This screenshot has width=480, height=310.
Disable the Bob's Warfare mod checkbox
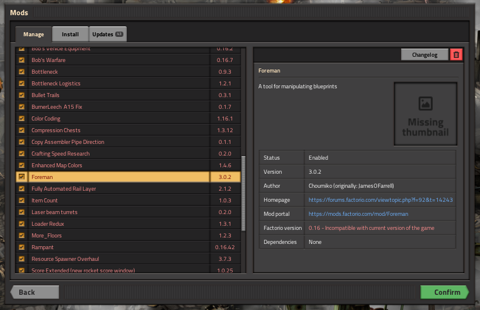click(22, 60)
